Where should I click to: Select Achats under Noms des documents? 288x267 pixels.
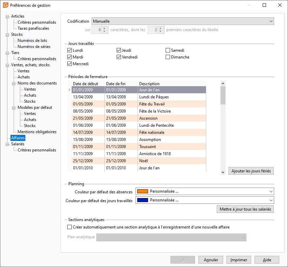[30, 95]
